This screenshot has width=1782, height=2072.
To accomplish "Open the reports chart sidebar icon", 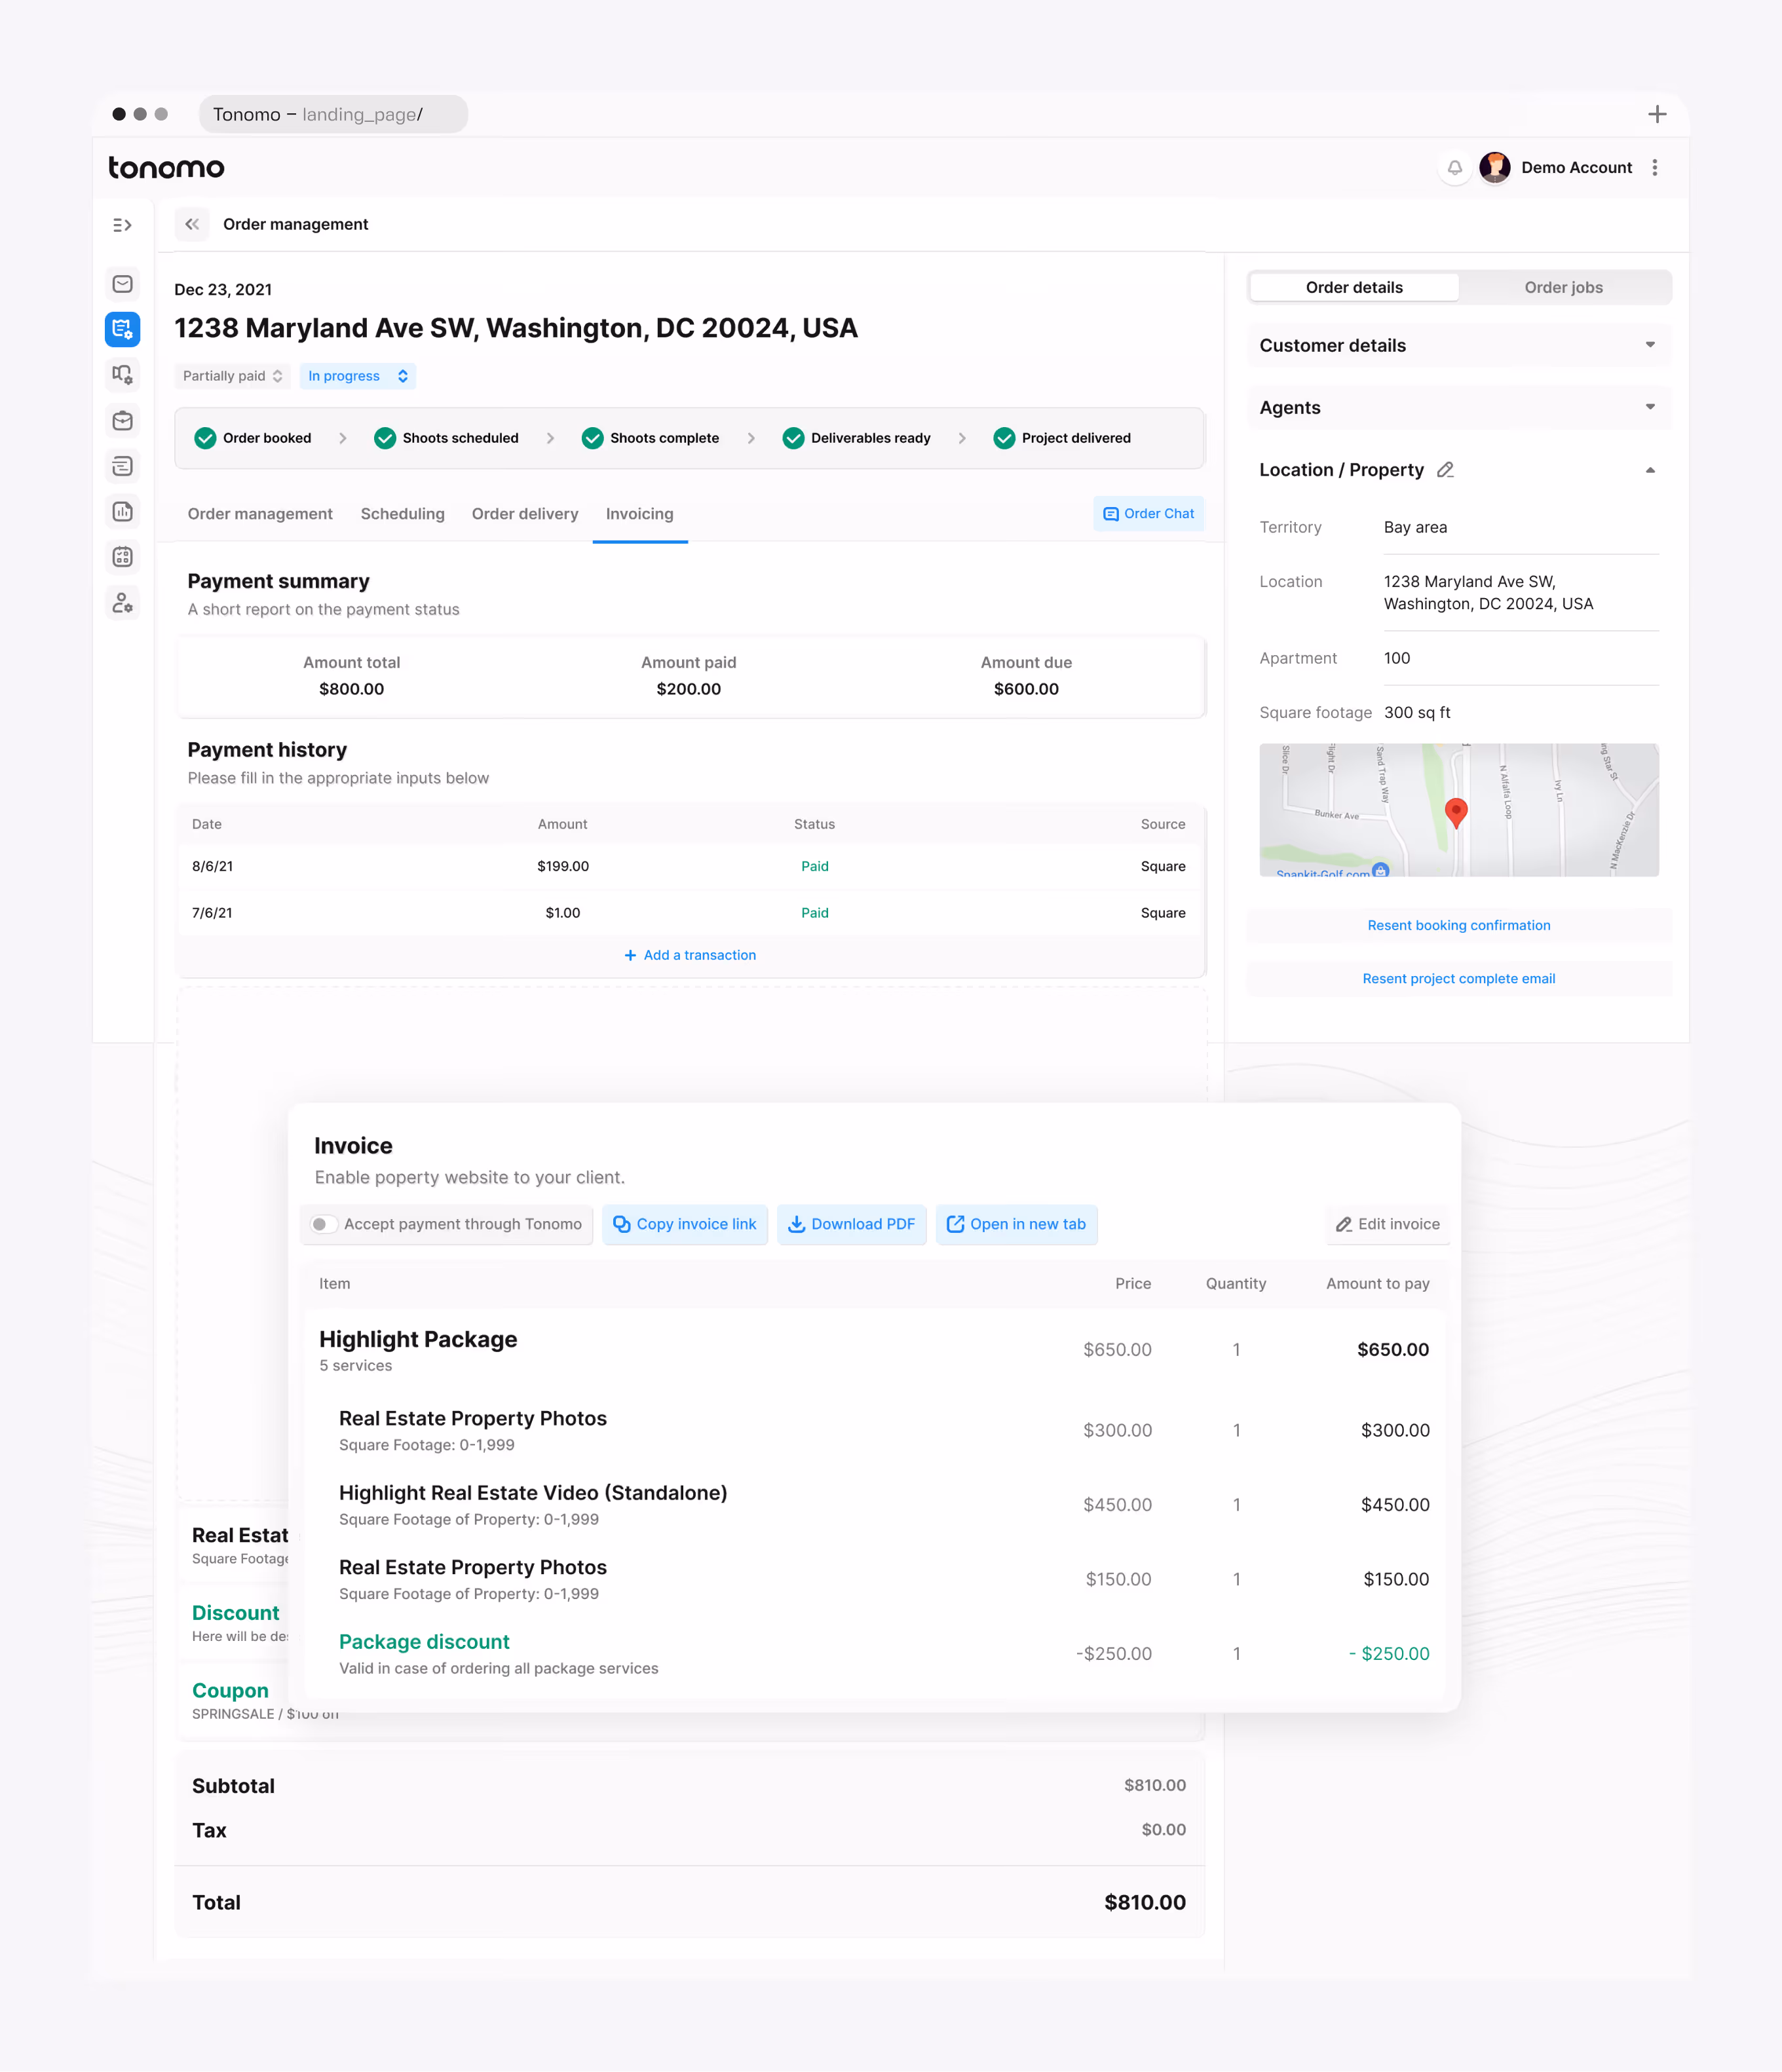I will point(122,512).
